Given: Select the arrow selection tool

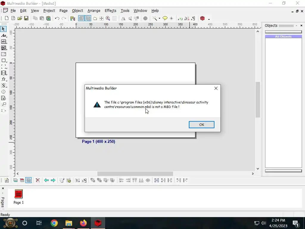Looking at the screenshot, I should tap(3, 29).
